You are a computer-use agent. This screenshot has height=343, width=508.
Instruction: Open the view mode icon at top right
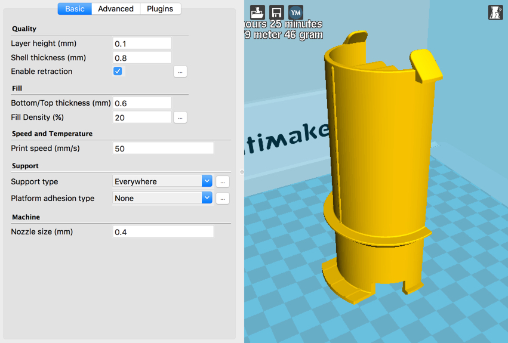click(495, 13)
